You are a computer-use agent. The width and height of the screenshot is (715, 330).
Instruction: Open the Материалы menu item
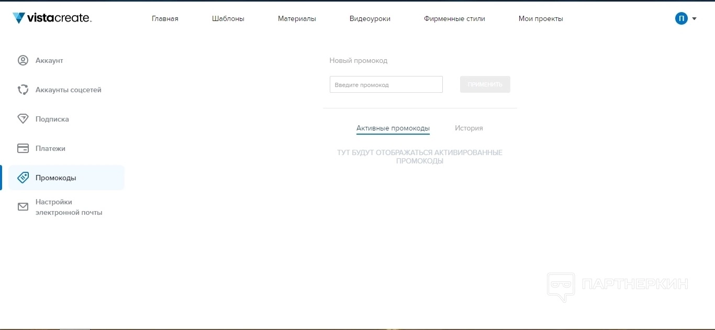point(297,18)
